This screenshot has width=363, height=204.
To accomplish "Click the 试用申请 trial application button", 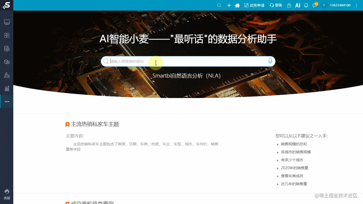I will (254, 5).
